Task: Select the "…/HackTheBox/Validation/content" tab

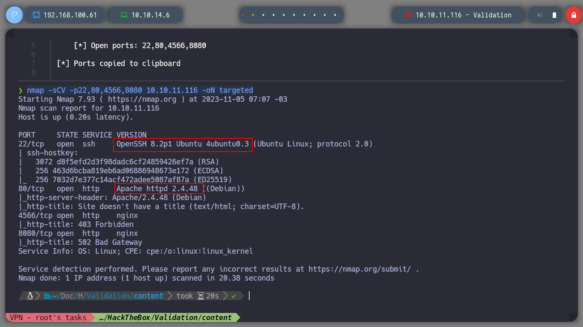Action: [165, 318]
